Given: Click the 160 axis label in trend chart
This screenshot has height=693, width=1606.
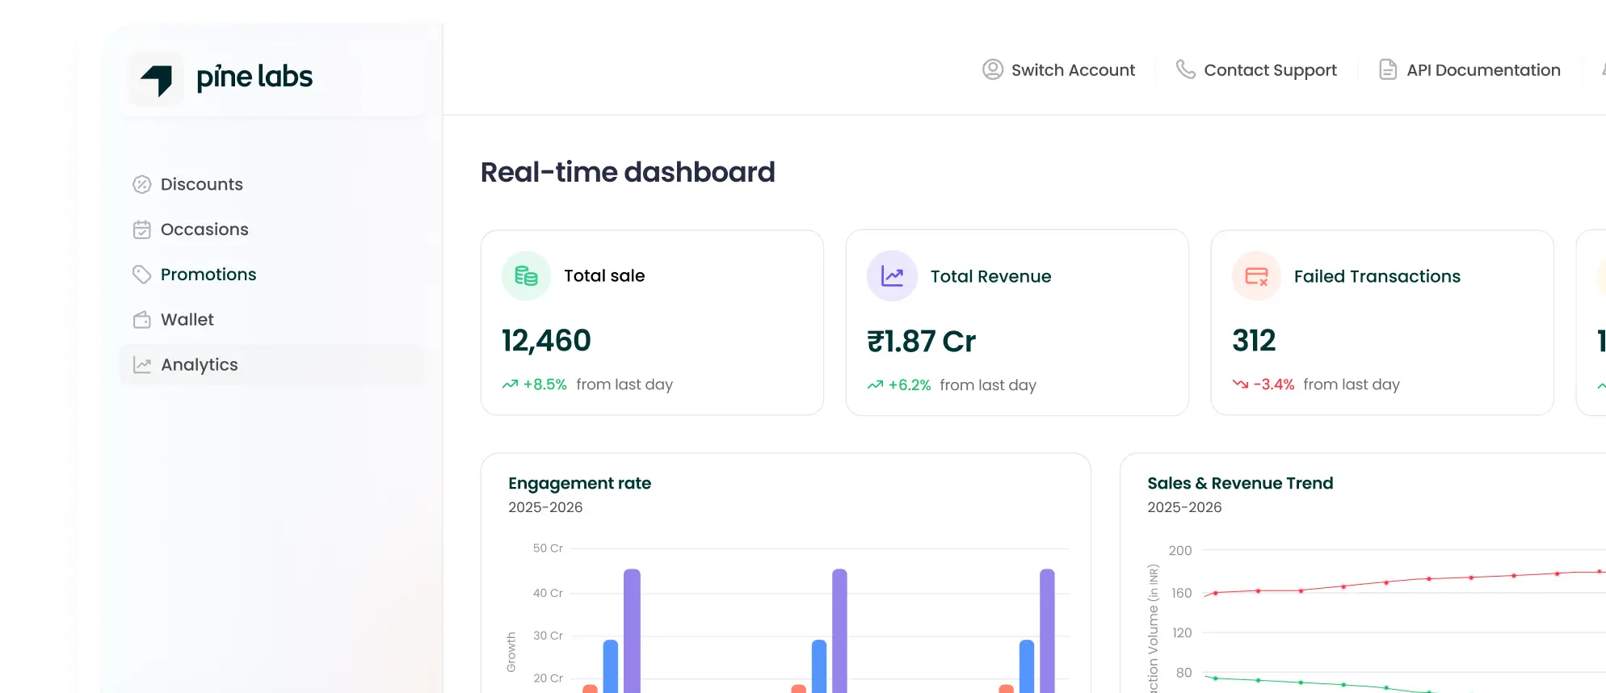Looking at the screenshot, I should 1181,593.
